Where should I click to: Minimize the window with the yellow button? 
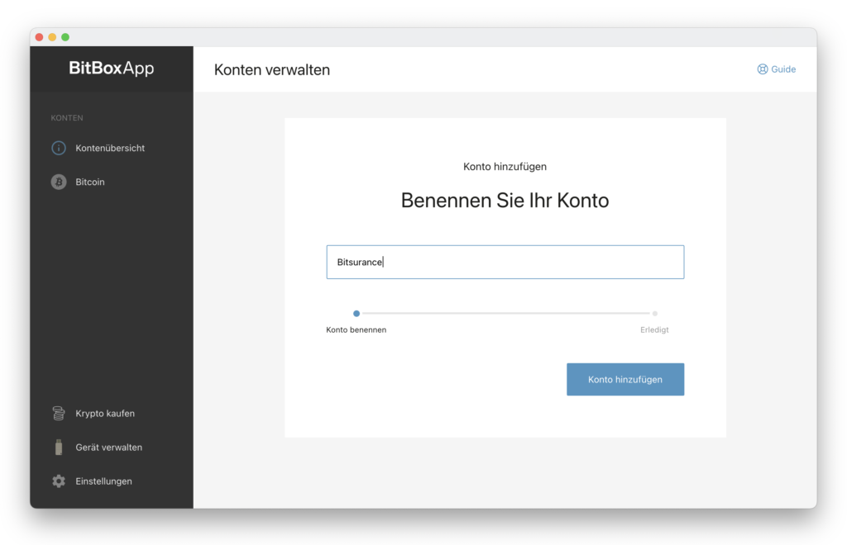point(52,37)
